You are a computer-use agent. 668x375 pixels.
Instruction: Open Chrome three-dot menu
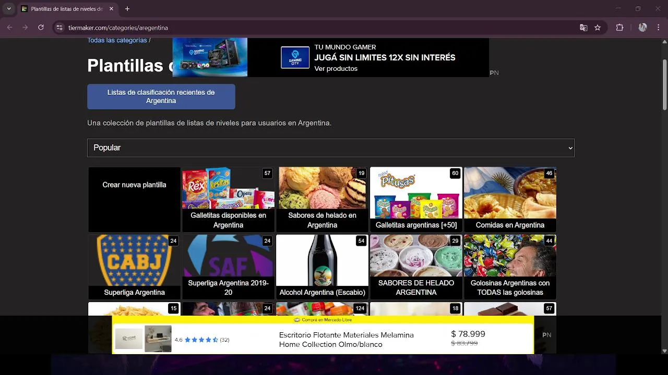pyautogui.click(x=658, y=28)
